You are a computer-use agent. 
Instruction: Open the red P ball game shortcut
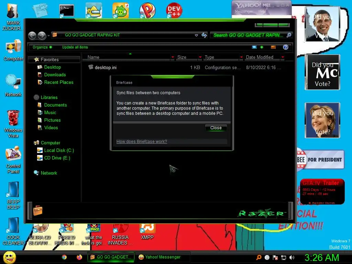147,10
